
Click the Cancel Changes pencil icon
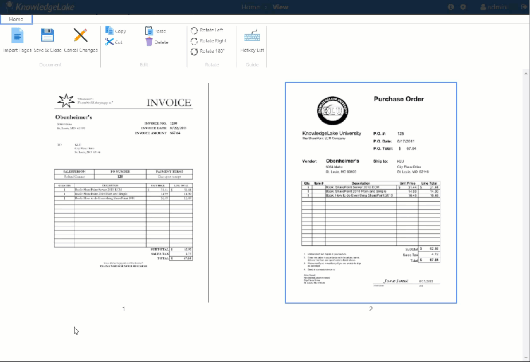click(x=80, y=35)
